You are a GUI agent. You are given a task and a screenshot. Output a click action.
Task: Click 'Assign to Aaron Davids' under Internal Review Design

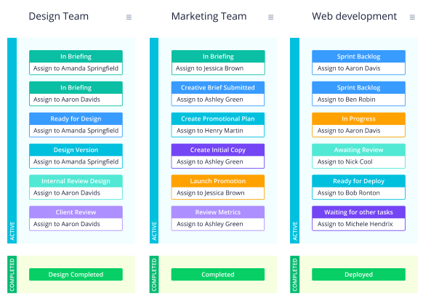click(67, 193)
